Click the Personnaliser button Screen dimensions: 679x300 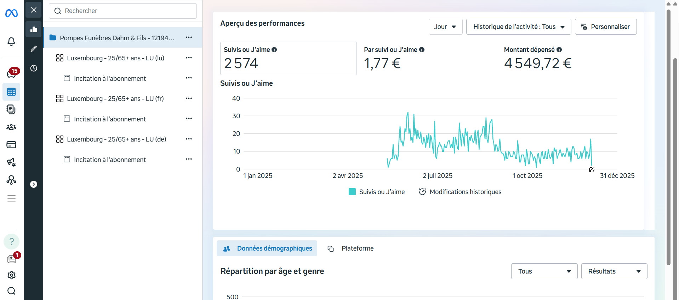606,27
